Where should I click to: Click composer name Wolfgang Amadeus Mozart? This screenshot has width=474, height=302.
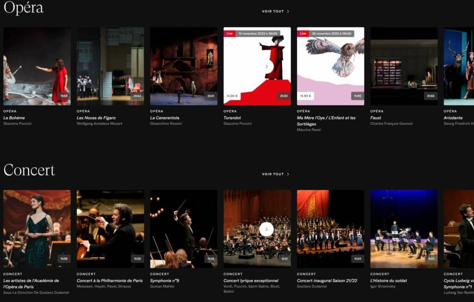click(100, 123)
